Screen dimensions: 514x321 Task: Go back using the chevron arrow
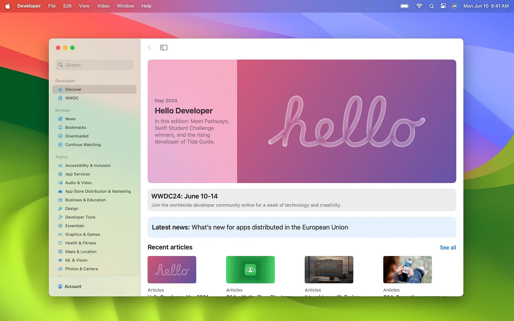pyautogui.click(x=149, y=48)
